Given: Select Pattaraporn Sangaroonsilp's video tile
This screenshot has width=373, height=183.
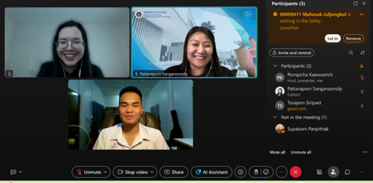Looking at the screenshot, I should (194, 42).
